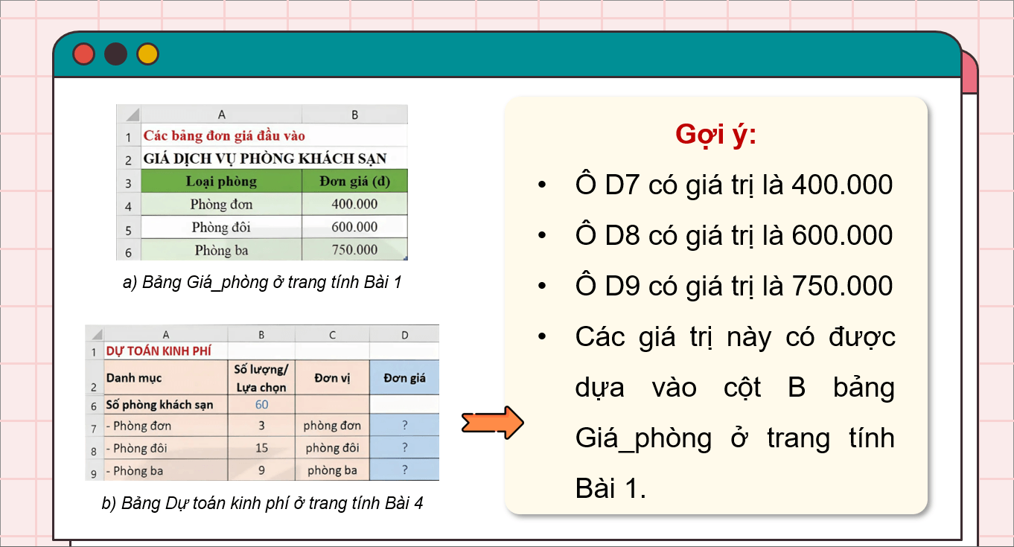The width and height of the screenshot is (1014, 547).
Task: Click the row 9 header of bảng Dự toán
Action: (x=94, y=470)
